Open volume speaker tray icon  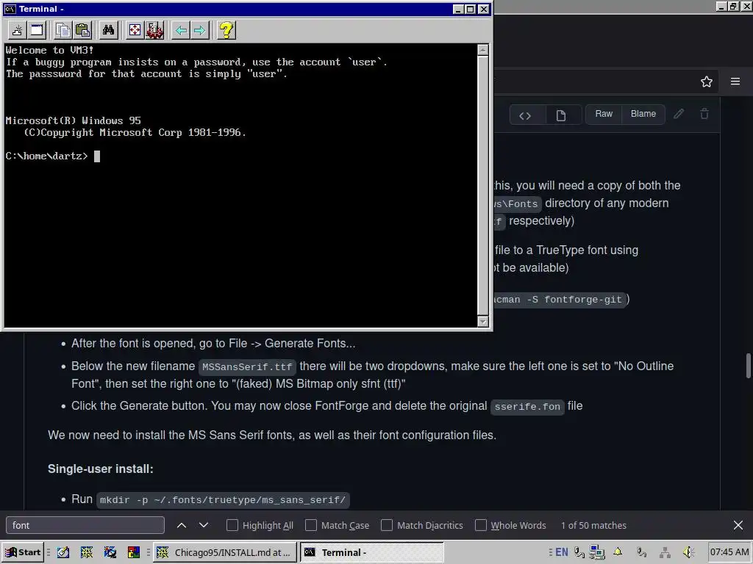(x=688, y=552)
